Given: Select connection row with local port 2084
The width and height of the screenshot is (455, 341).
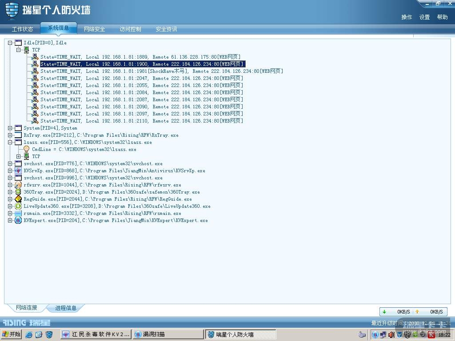Looking at the screenshot, I should (142, 92).
